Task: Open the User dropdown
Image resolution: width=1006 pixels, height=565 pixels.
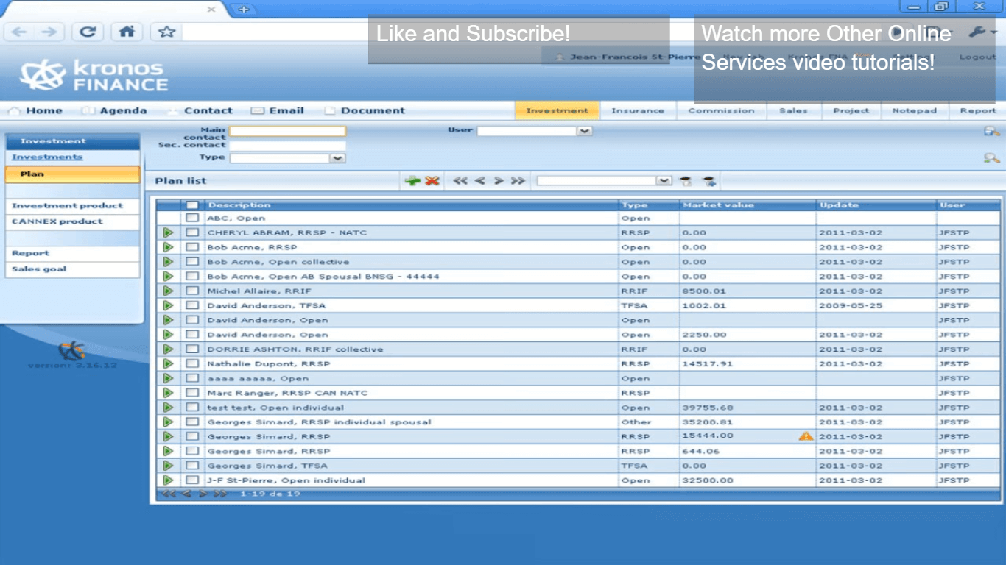Action: pyautogui.click(x=584, y=131)
